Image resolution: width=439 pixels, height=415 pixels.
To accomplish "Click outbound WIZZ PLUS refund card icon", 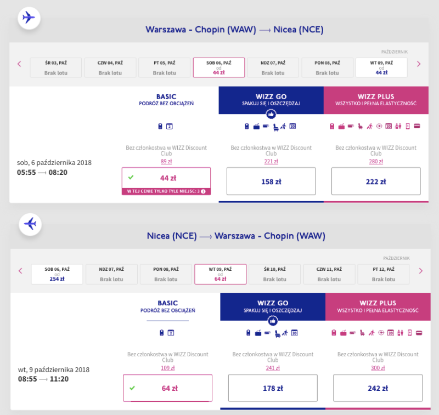I will click(417, 126).
